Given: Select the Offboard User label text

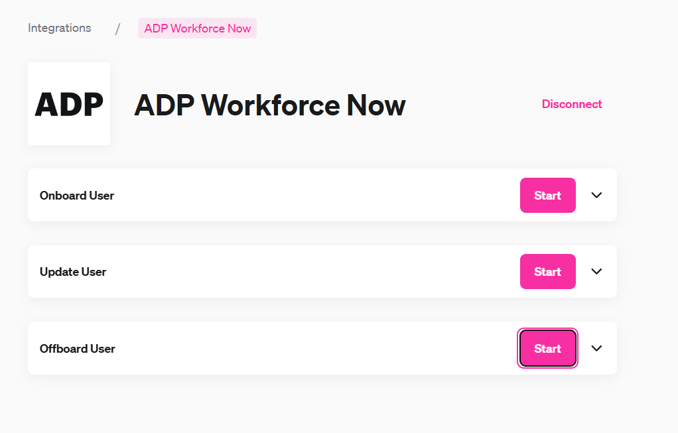Looking at the screenshot, I should [x=78, y=349].
